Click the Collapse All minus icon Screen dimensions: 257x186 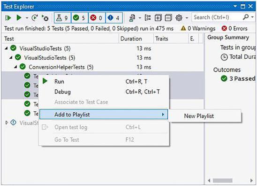point(168,18)
